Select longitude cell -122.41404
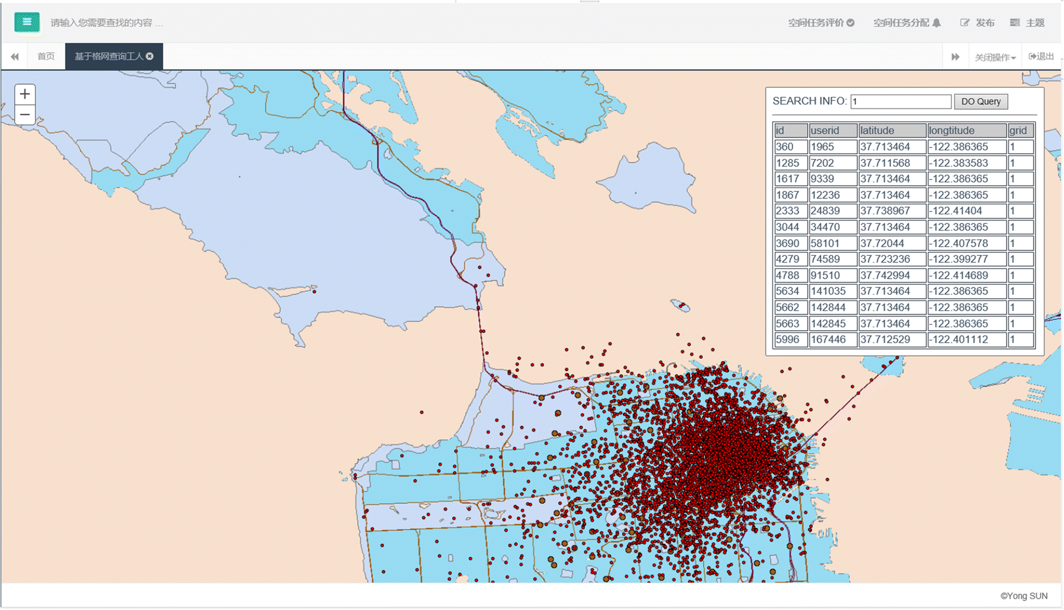This screenshot has height=610, width=1064. [x=967, y=211]
